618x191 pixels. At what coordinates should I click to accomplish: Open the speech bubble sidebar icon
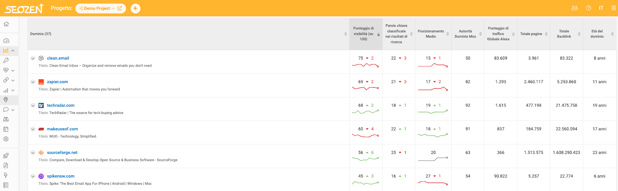pos(6,109)
